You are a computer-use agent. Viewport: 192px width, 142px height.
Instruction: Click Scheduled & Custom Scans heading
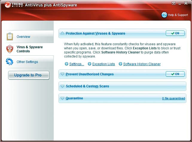pos(87,86)
